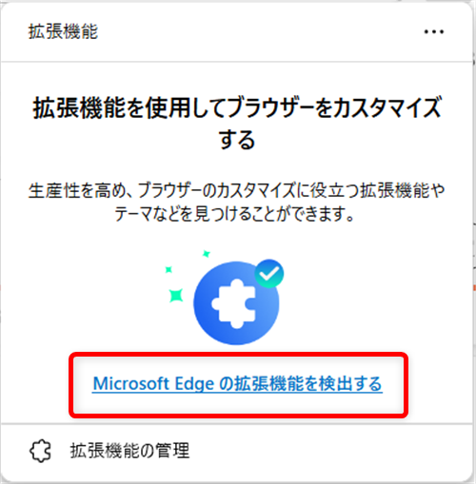Click the 管理 characters in the bottom row
Screen dimensions: 476x484
[172, 451]
